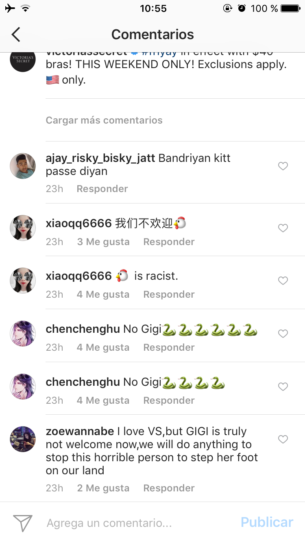
Task: Reply to ajay_risky_bisky_jatt via Responder
Action: [102, 189]
